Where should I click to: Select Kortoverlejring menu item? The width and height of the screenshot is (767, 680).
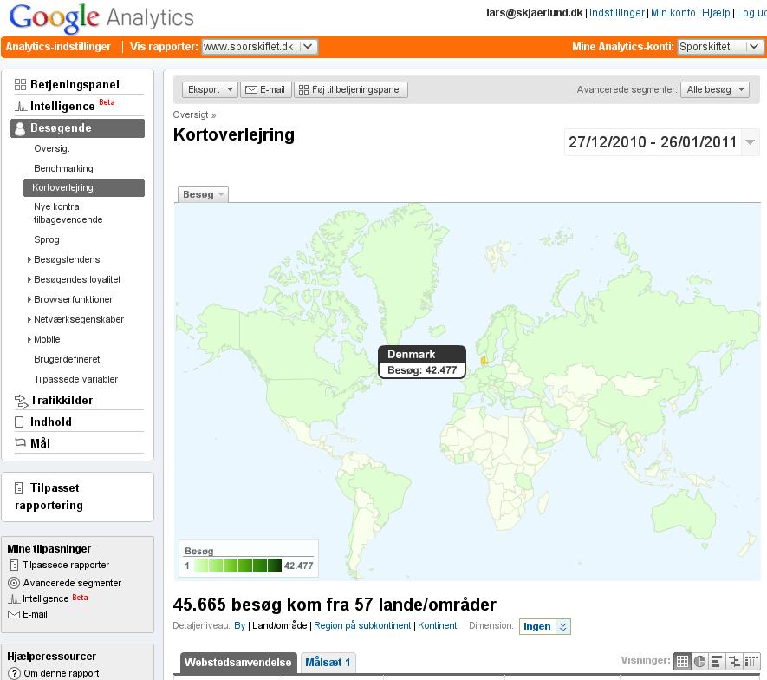[x=84, y=188]
